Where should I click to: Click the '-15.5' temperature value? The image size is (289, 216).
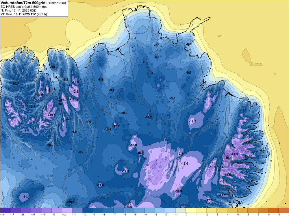234,154
